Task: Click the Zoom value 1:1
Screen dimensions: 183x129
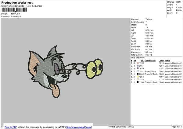Action: pos(177,13)
